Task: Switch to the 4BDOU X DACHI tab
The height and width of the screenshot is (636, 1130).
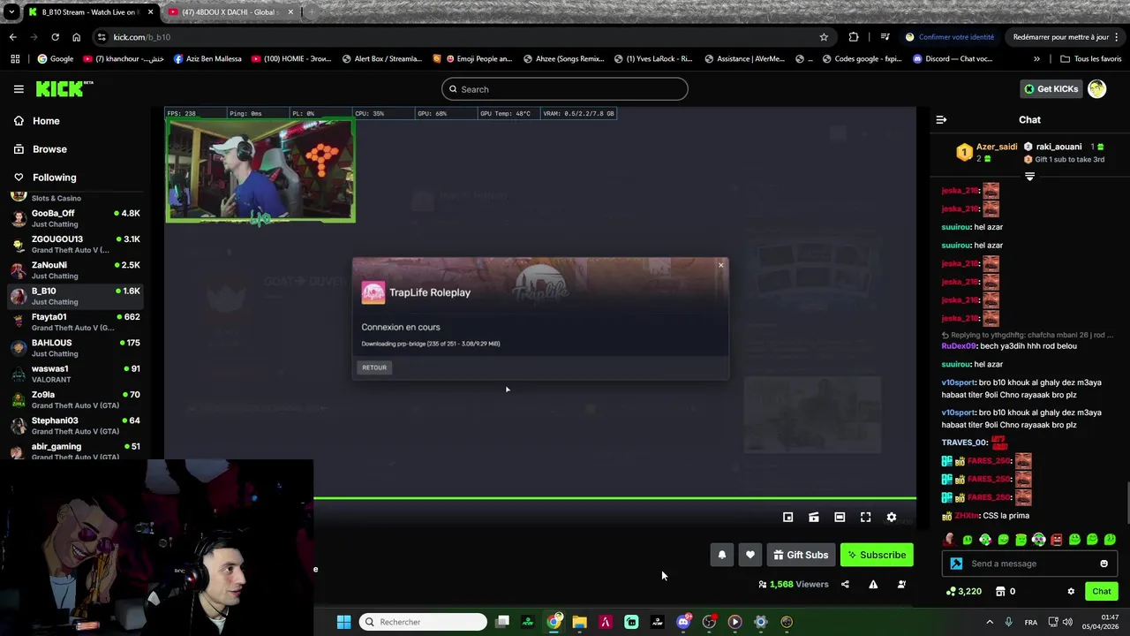Action: (x=230, y=12)
